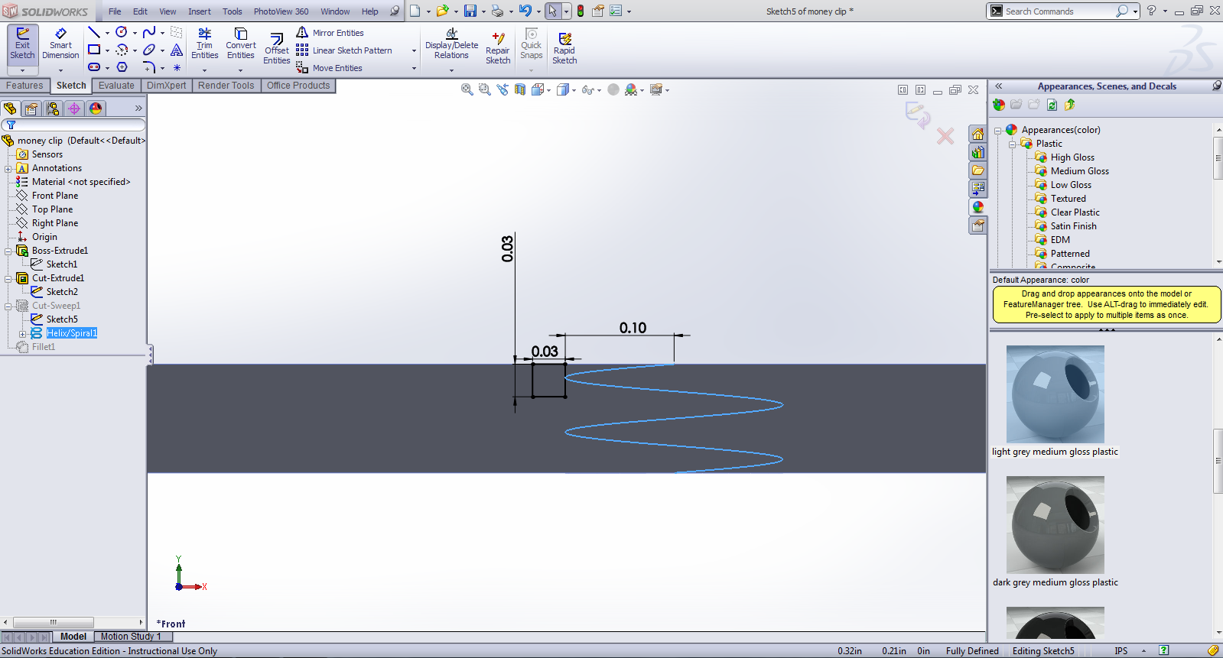Click Zoom to Area icon

(x=484, y=89)
